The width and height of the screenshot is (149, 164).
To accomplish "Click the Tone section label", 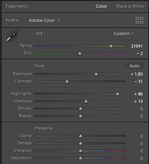I will click(x=39, y=66).
